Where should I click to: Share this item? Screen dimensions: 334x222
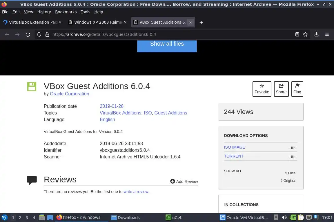(x=281, y=89)
